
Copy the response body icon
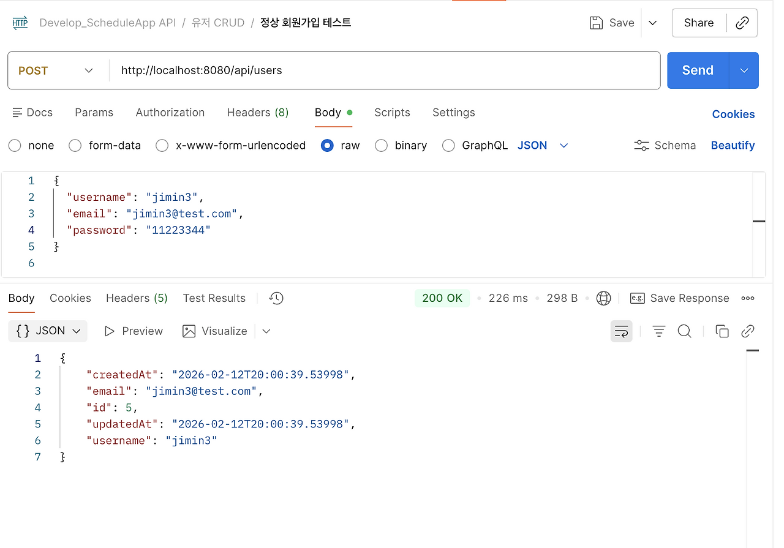722,331
